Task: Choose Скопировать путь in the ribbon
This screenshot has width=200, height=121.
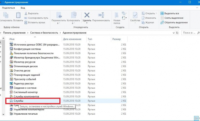Action: click(36, 18)
